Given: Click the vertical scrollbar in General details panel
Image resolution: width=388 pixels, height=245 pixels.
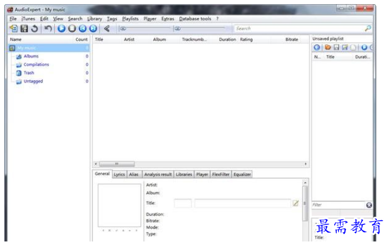Looking at the screenshot, I should point(305,204).
